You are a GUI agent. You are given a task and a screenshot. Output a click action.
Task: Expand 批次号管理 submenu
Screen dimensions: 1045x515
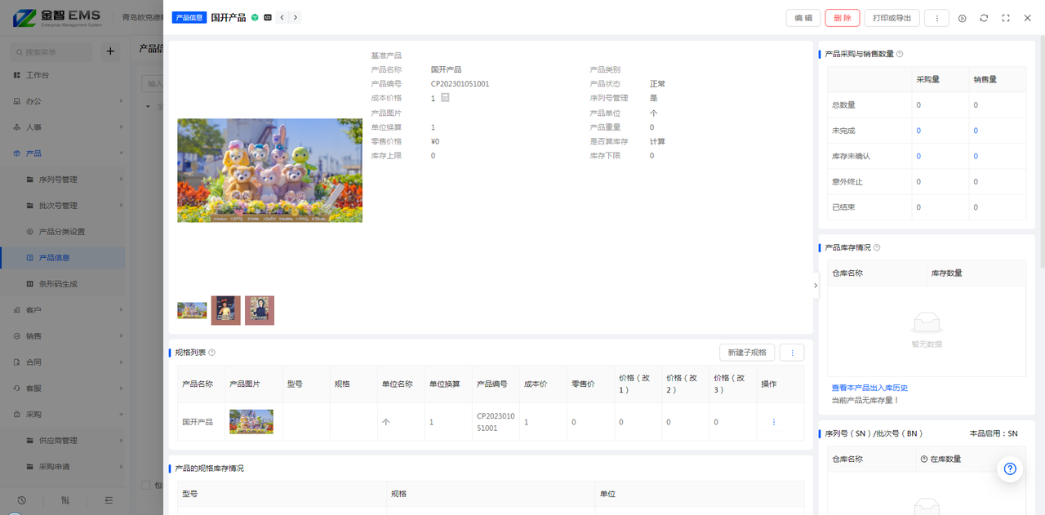pos(63,206)
